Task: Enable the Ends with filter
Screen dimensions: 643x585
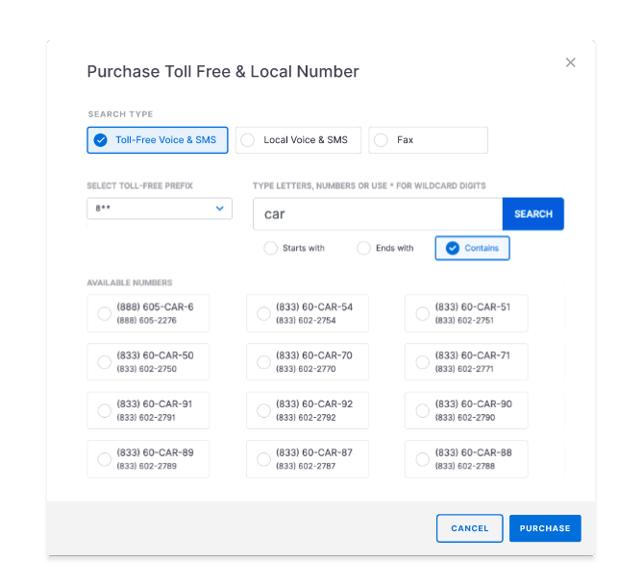Action: pyautogui.click(x=385, y=248)
